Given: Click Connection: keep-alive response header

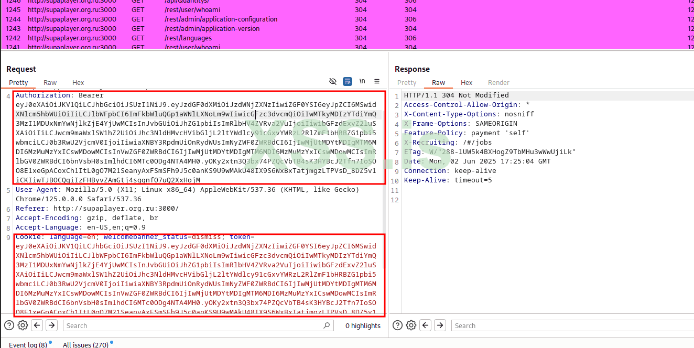Looking at the screenshot, I should (450, 171).
